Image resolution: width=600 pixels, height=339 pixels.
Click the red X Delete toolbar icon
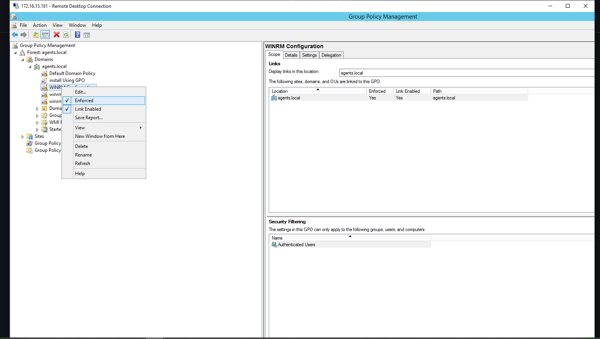(x=57, y=35)
